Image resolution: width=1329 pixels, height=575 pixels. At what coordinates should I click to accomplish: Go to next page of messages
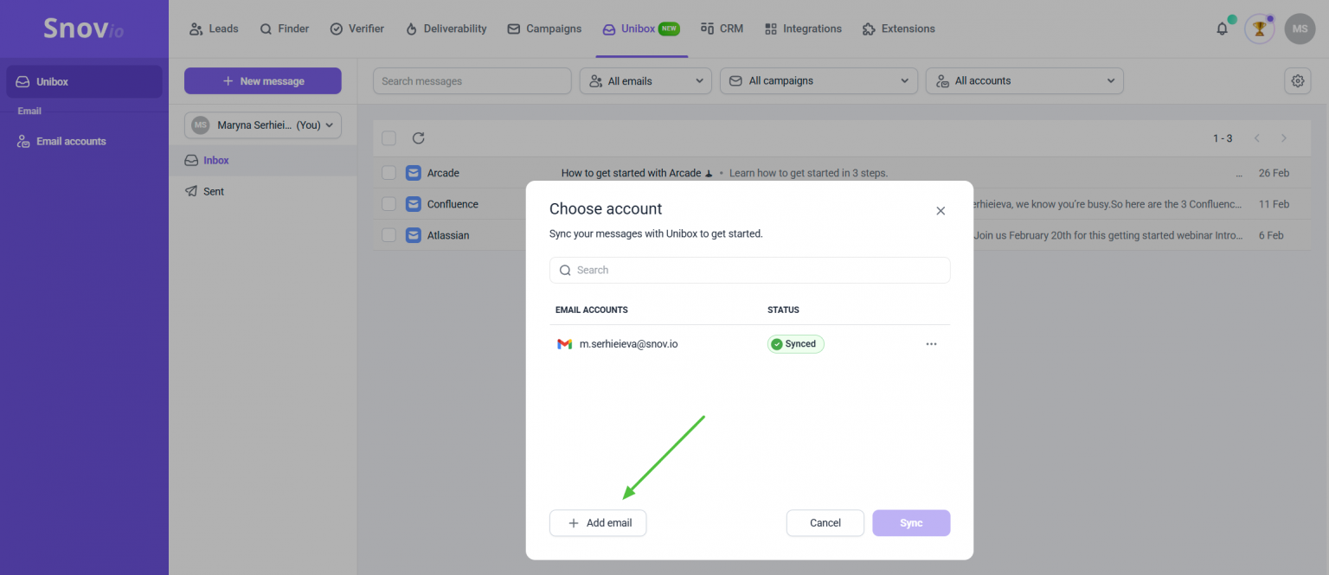(x=1284, y=138)
